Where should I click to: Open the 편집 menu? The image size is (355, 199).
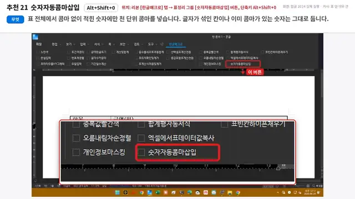click(x=54, y=44)
